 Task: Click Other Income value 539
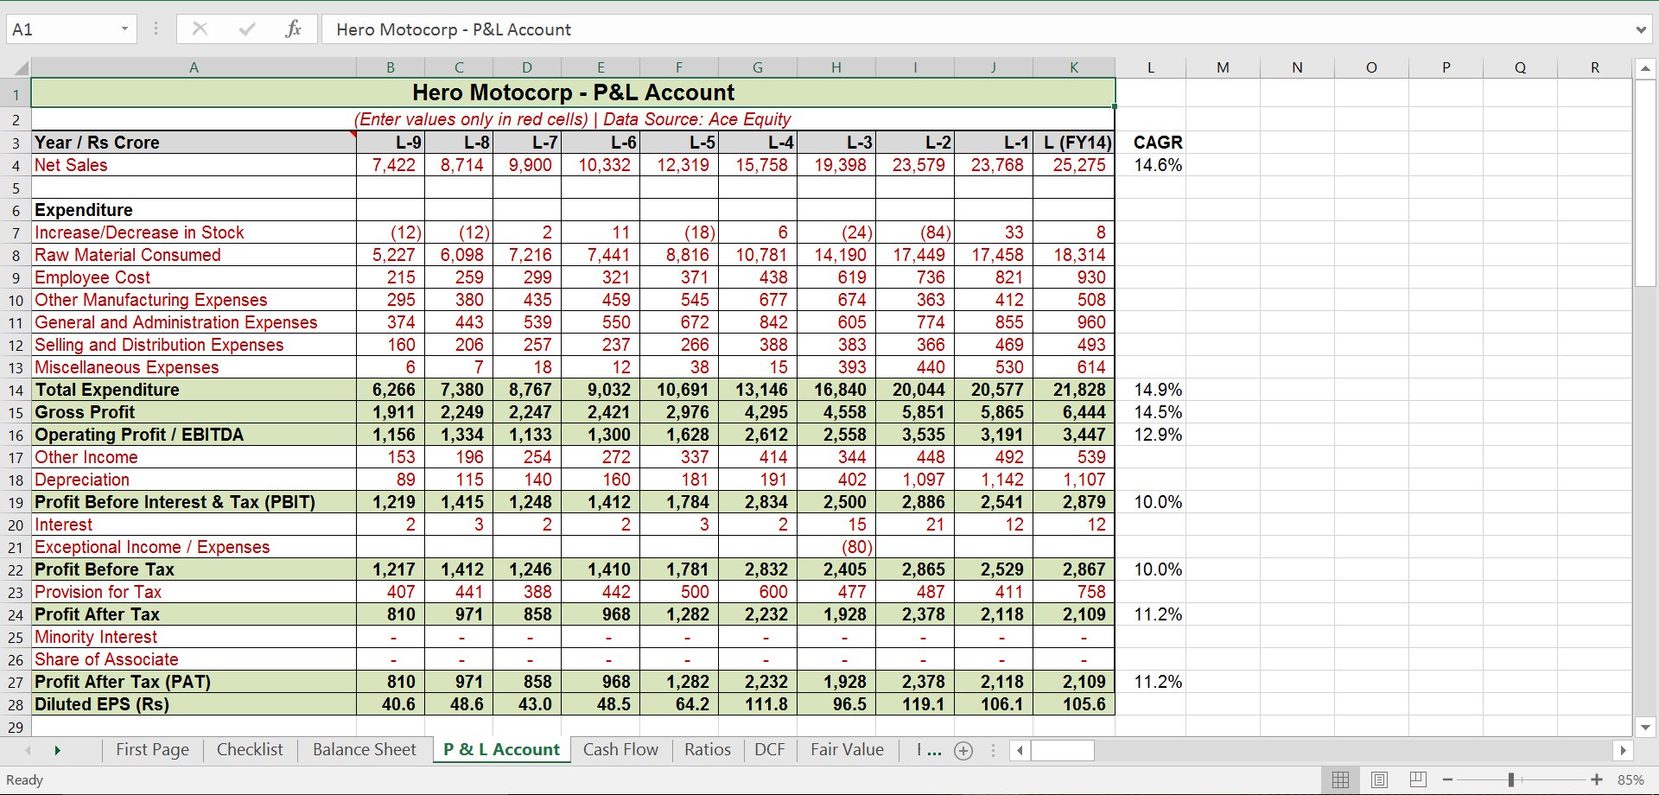[x=1074, y=457]
